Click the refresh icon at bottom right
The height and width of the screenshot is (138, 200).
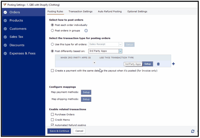(193, 131)
